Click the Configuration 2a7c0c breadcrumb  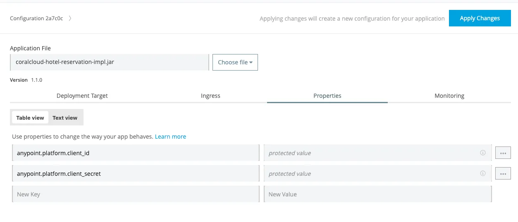click(36, 19)
